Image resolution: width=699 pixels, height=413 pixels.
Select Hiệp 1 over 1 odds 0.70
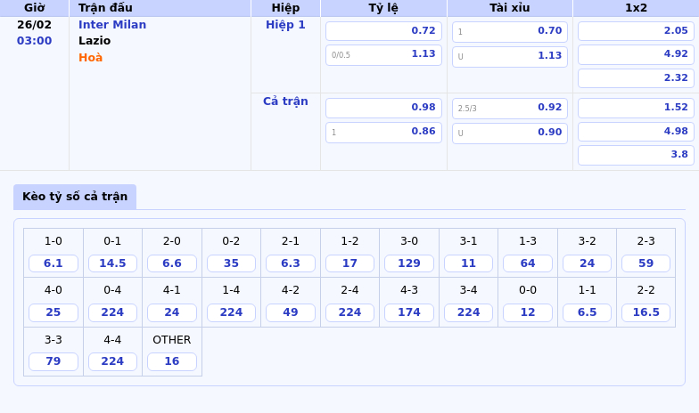click(510, 31)
